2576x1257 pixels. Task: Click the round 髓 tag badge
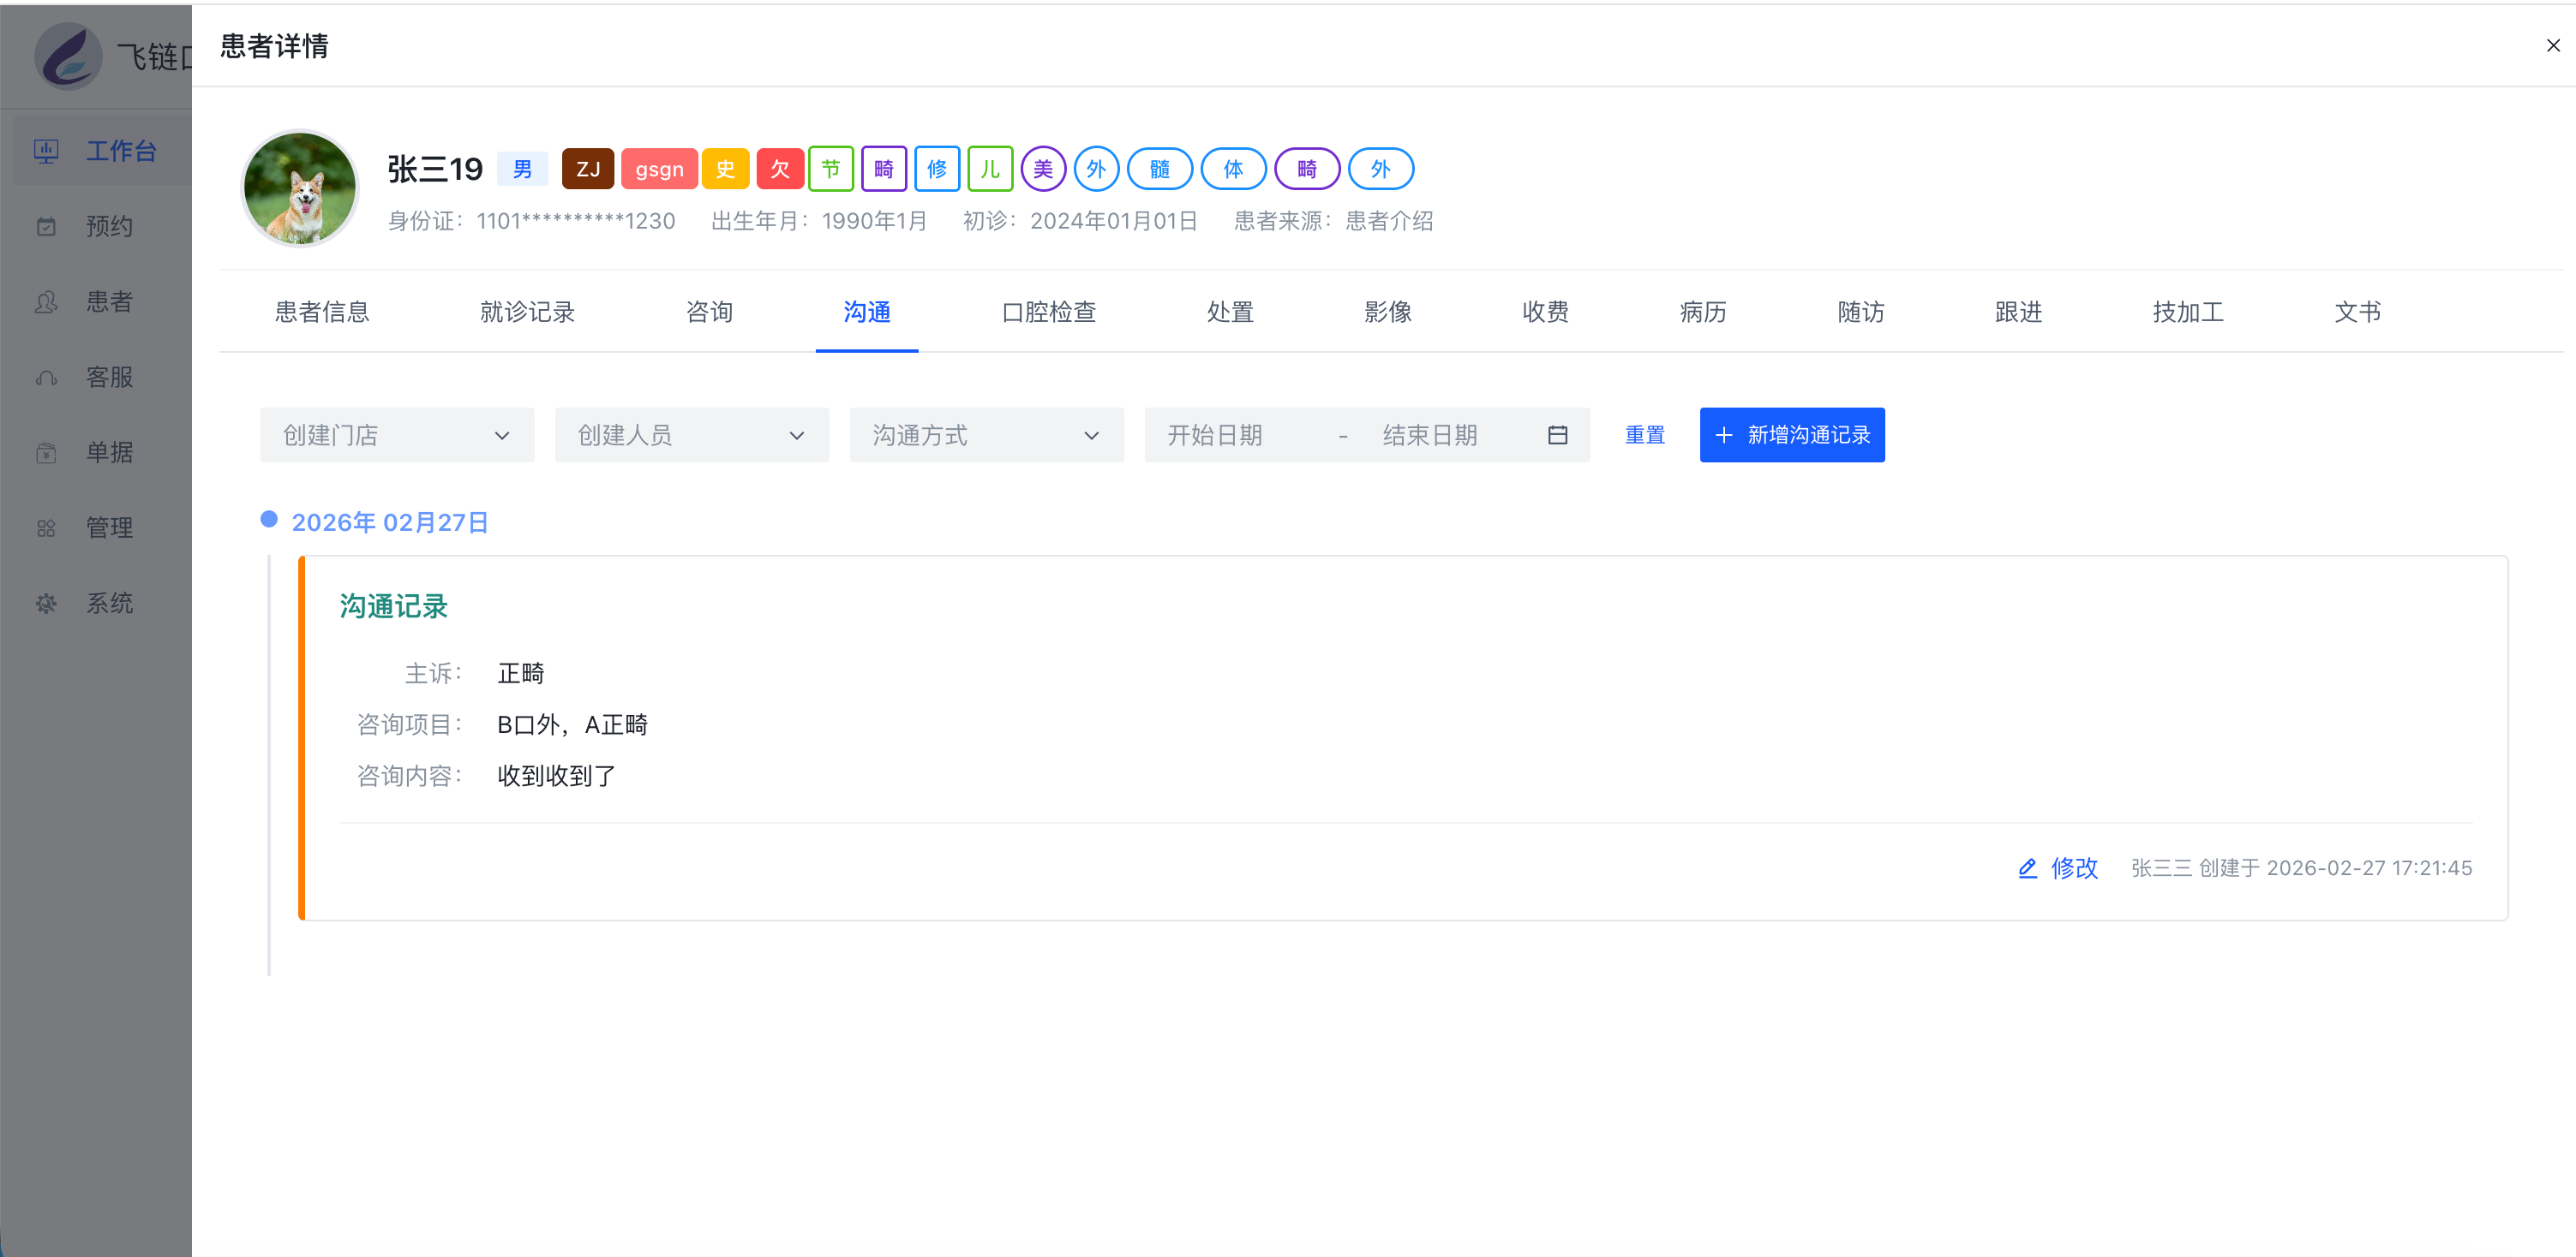pyautogui.click(x=1160, y=169)
